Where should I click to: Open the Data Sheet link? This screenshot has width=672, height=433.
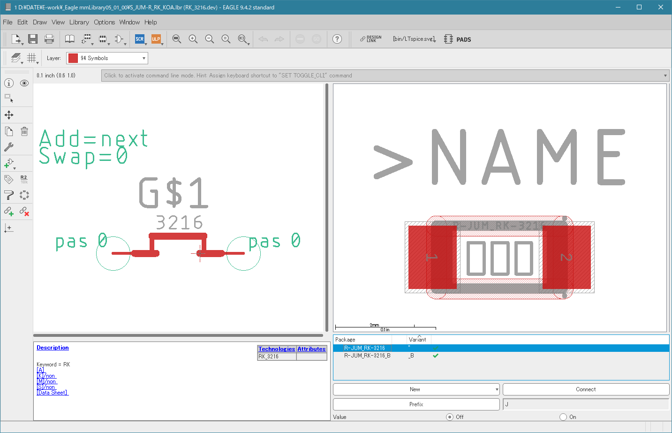[x=53, y=393]
